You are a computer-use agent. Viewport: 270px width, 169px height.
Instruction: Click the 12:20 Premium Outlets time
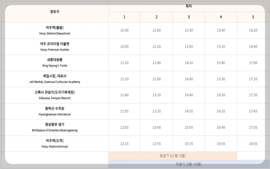(x=157, y=47)
